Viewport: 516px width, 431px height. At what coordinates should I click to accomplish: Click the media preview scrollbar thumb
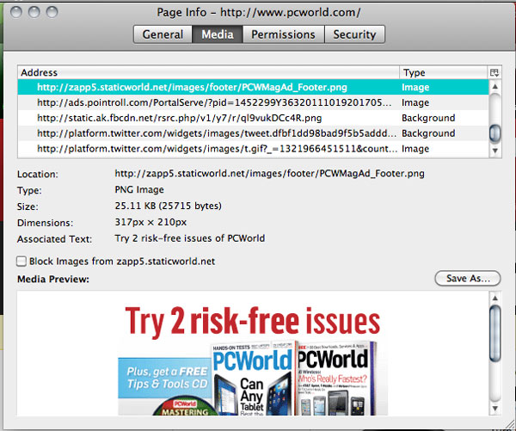495,333
